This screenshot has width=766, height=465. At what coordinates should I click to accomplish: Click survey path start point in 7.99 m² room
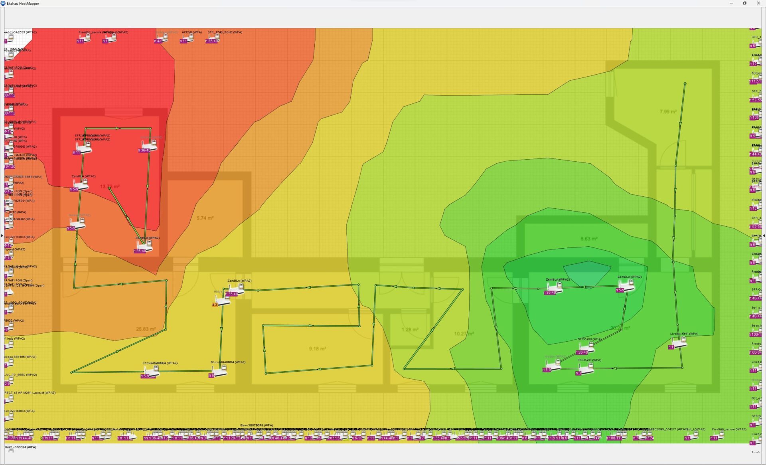click(685, 84)
